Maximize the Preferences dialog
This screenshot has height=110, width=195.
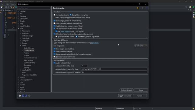140,4
